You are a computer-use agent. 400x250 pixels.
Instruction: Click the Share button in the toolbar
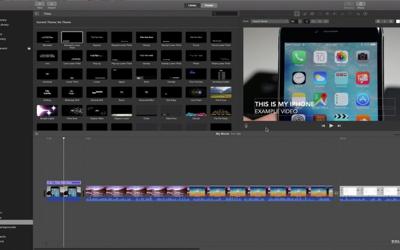click(361, 4)
